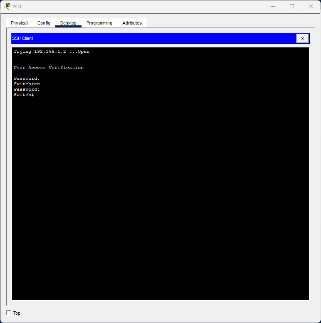Click the first Password: prompt line
Image resolution: width=321 pixels, height=323 pixels.
(x=27, y=79)
